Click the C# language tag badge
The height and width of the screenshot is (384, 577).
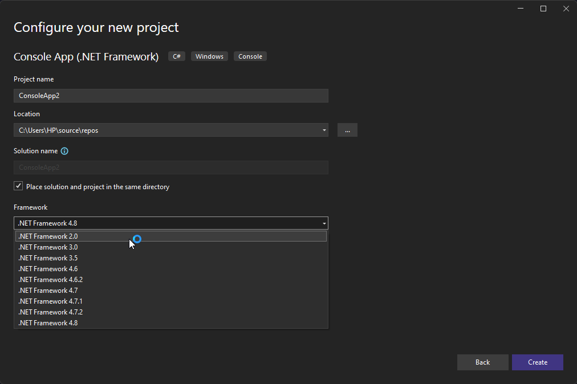pyautogui.click(x=176, y=56)
